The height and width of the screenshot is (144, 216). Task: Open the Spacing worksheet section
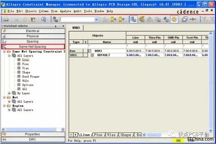pyautogui.click(x=33, y=41)
